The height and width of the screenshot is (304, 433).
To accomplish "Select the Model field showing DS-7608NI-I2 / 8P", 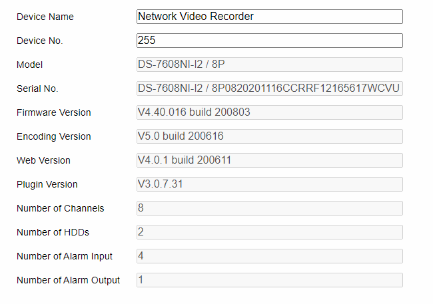I will (x=269, y=65).
